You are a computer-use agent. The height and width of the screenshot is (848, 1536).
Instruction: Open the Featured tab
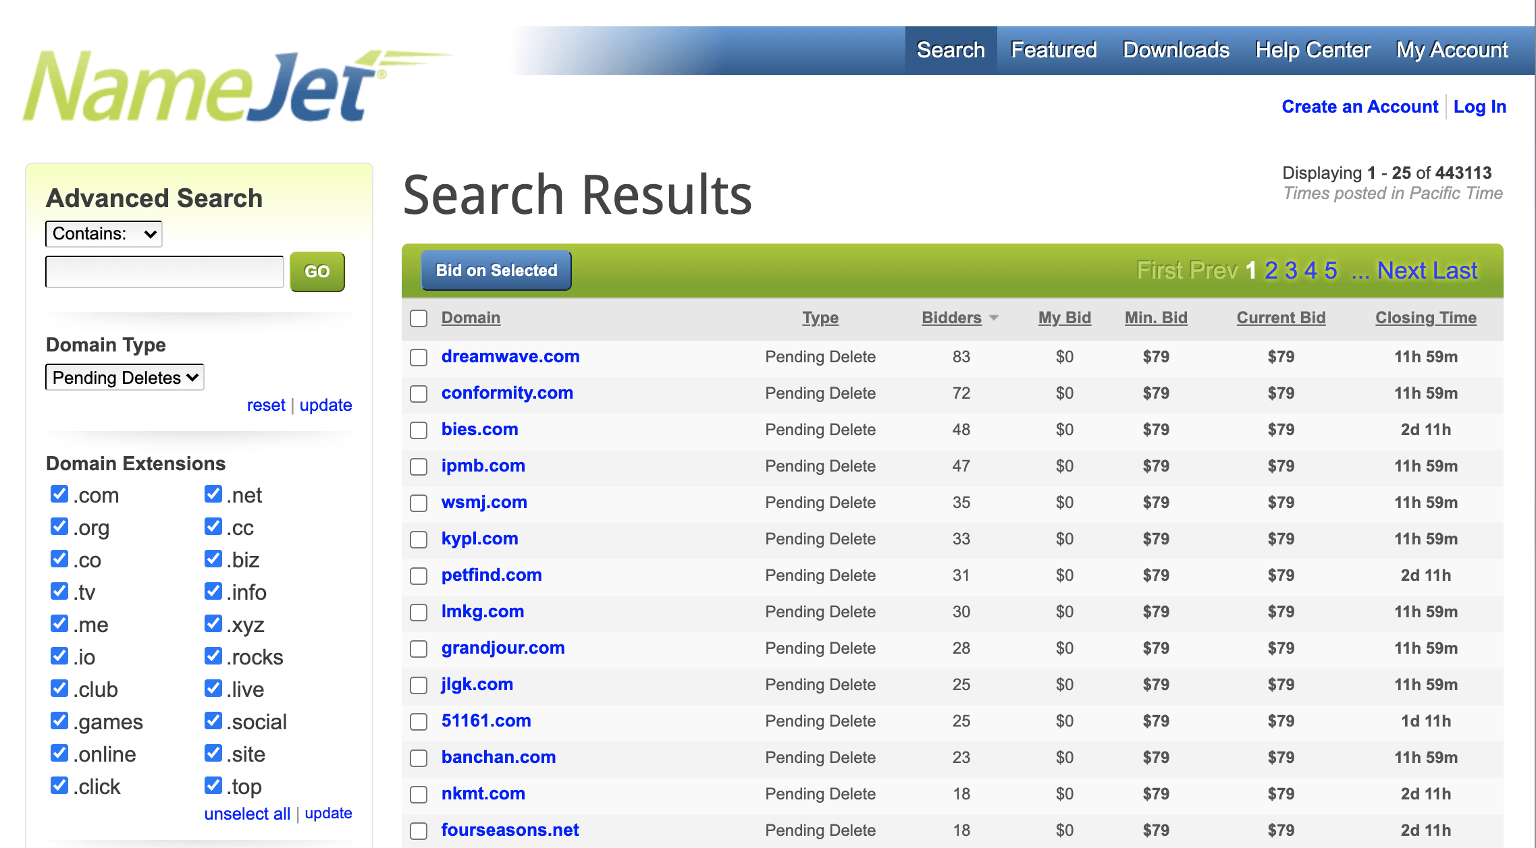coord(1053,50)
